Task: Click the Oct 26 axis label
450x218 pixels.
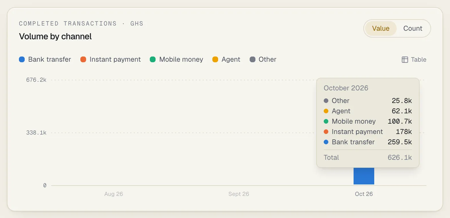Action: [x=364, y=194]
